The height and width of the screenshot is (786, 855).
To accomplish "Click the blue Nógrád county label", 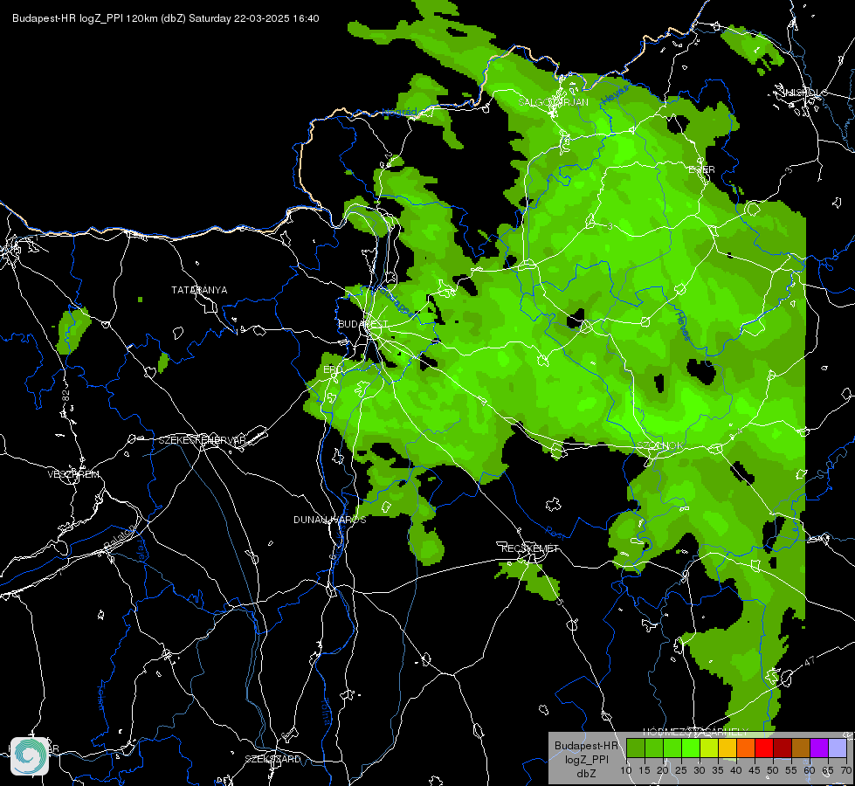I will (399, 113).
